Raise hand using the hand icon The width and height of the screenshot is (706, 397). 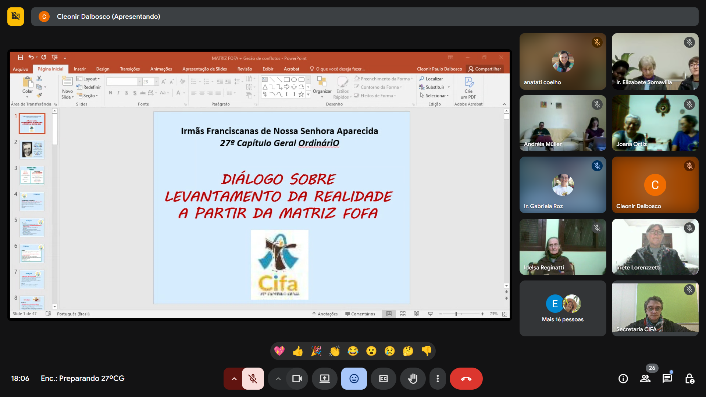[413, 379]
